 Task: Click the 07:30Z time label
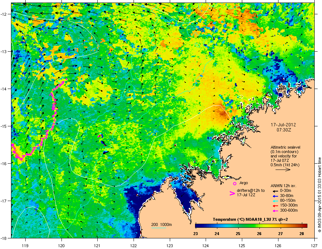pyautogui.click(x=284, y=130)
